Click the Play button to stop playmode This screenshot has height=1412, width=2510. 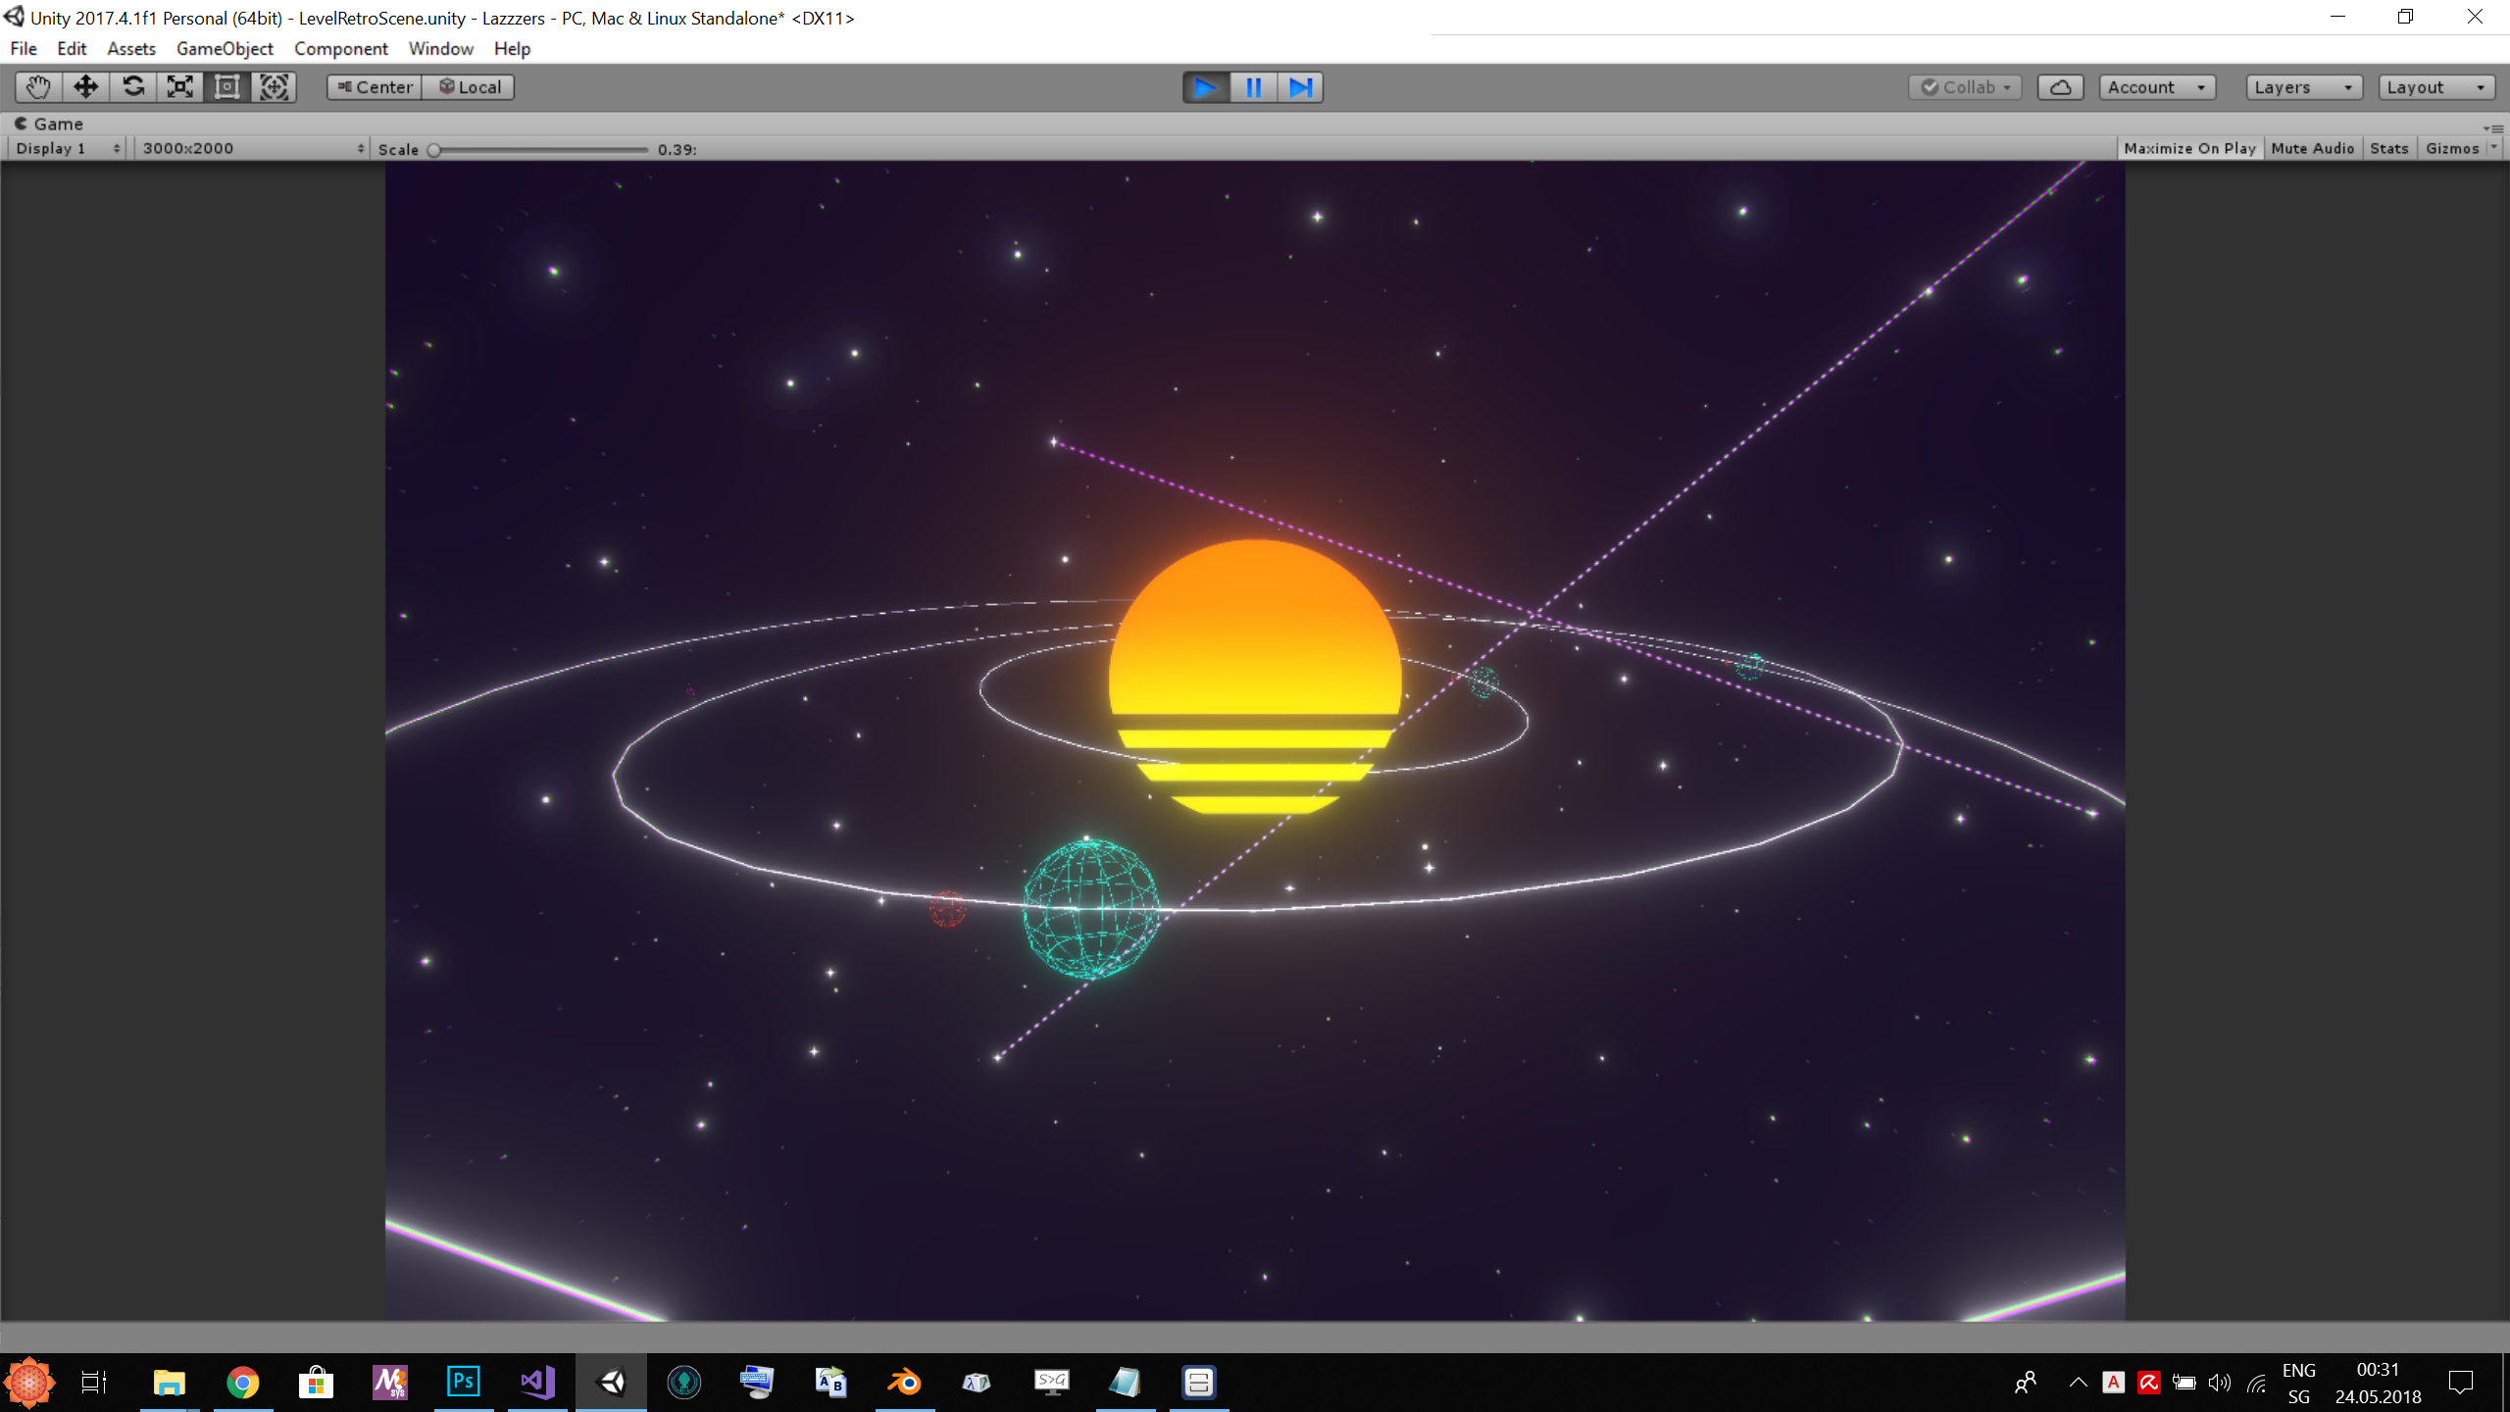(1205, 87)
